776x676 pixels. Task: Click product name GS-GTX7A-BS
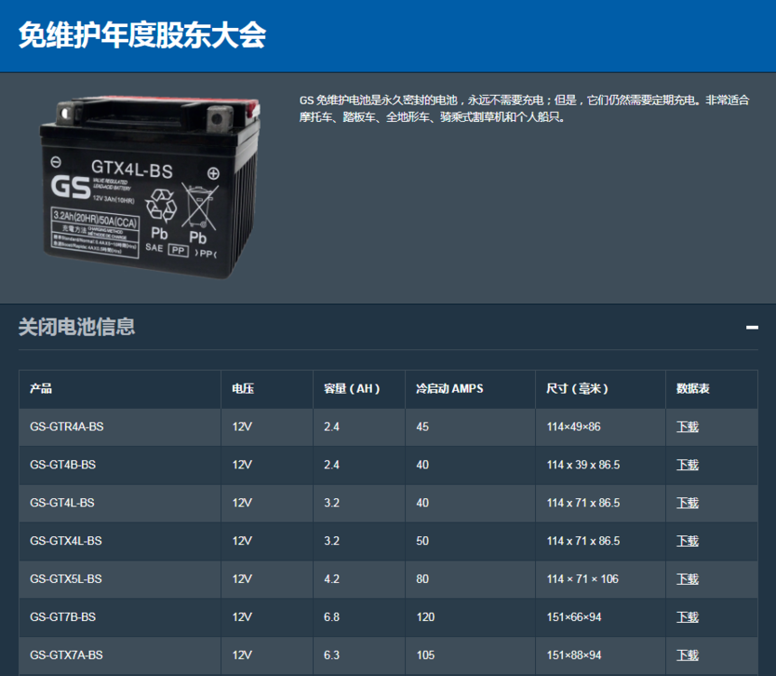(x=66, y=655)
